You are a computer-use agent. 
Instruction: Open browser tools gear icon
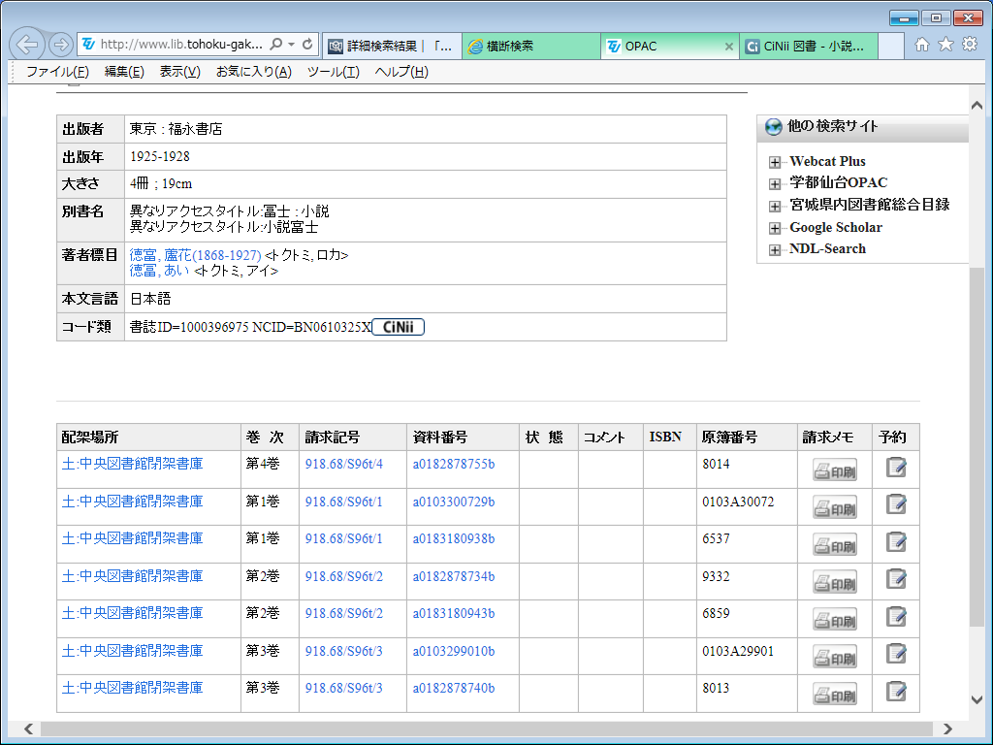click(x=970, y=45)
